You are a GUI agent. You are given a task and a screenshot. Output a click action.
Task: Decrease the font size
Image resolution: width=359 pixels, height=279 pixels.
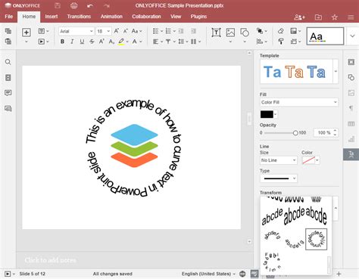click(125, 31)
